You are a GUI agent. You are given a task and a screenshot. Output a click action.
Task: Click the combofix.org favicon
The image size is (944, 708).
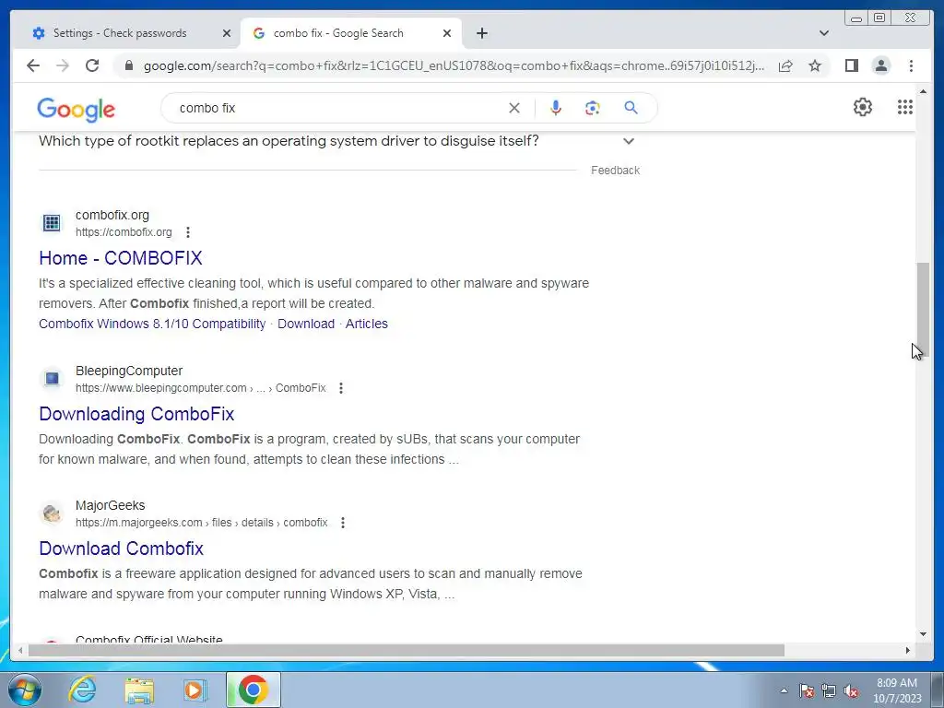52,223
